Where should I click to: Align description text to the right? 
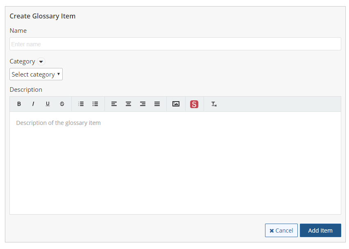coord(143,104)
